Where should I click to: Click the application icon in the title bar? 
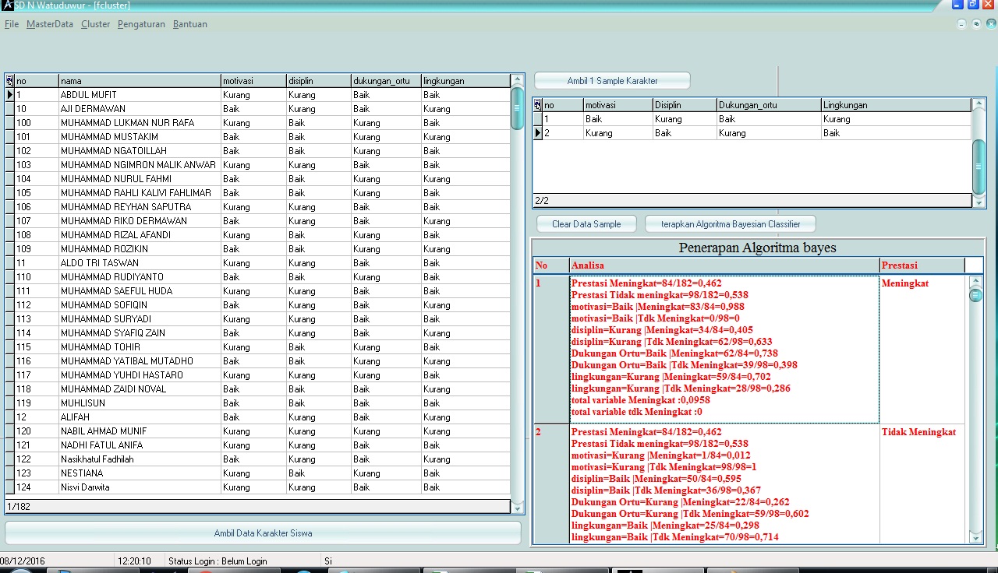(7, 5)
